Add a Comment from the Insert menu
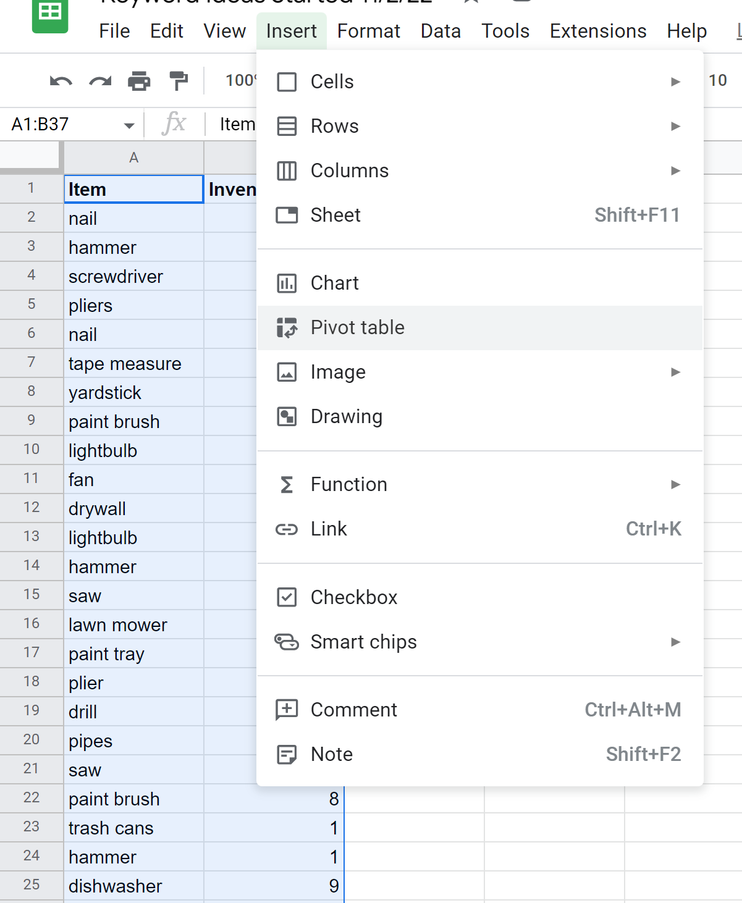This screenshot has width=742, height=903. tap(353, 710)
